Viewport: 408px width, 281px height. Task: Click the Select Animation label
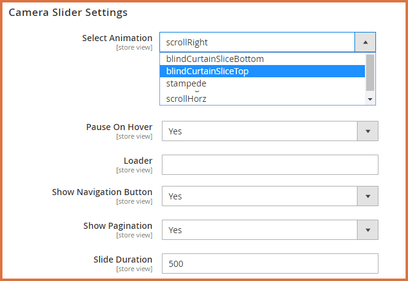(x=117, y=38)
